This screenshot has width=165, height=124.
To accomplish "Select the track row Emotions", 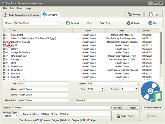I will coord(81,73).
